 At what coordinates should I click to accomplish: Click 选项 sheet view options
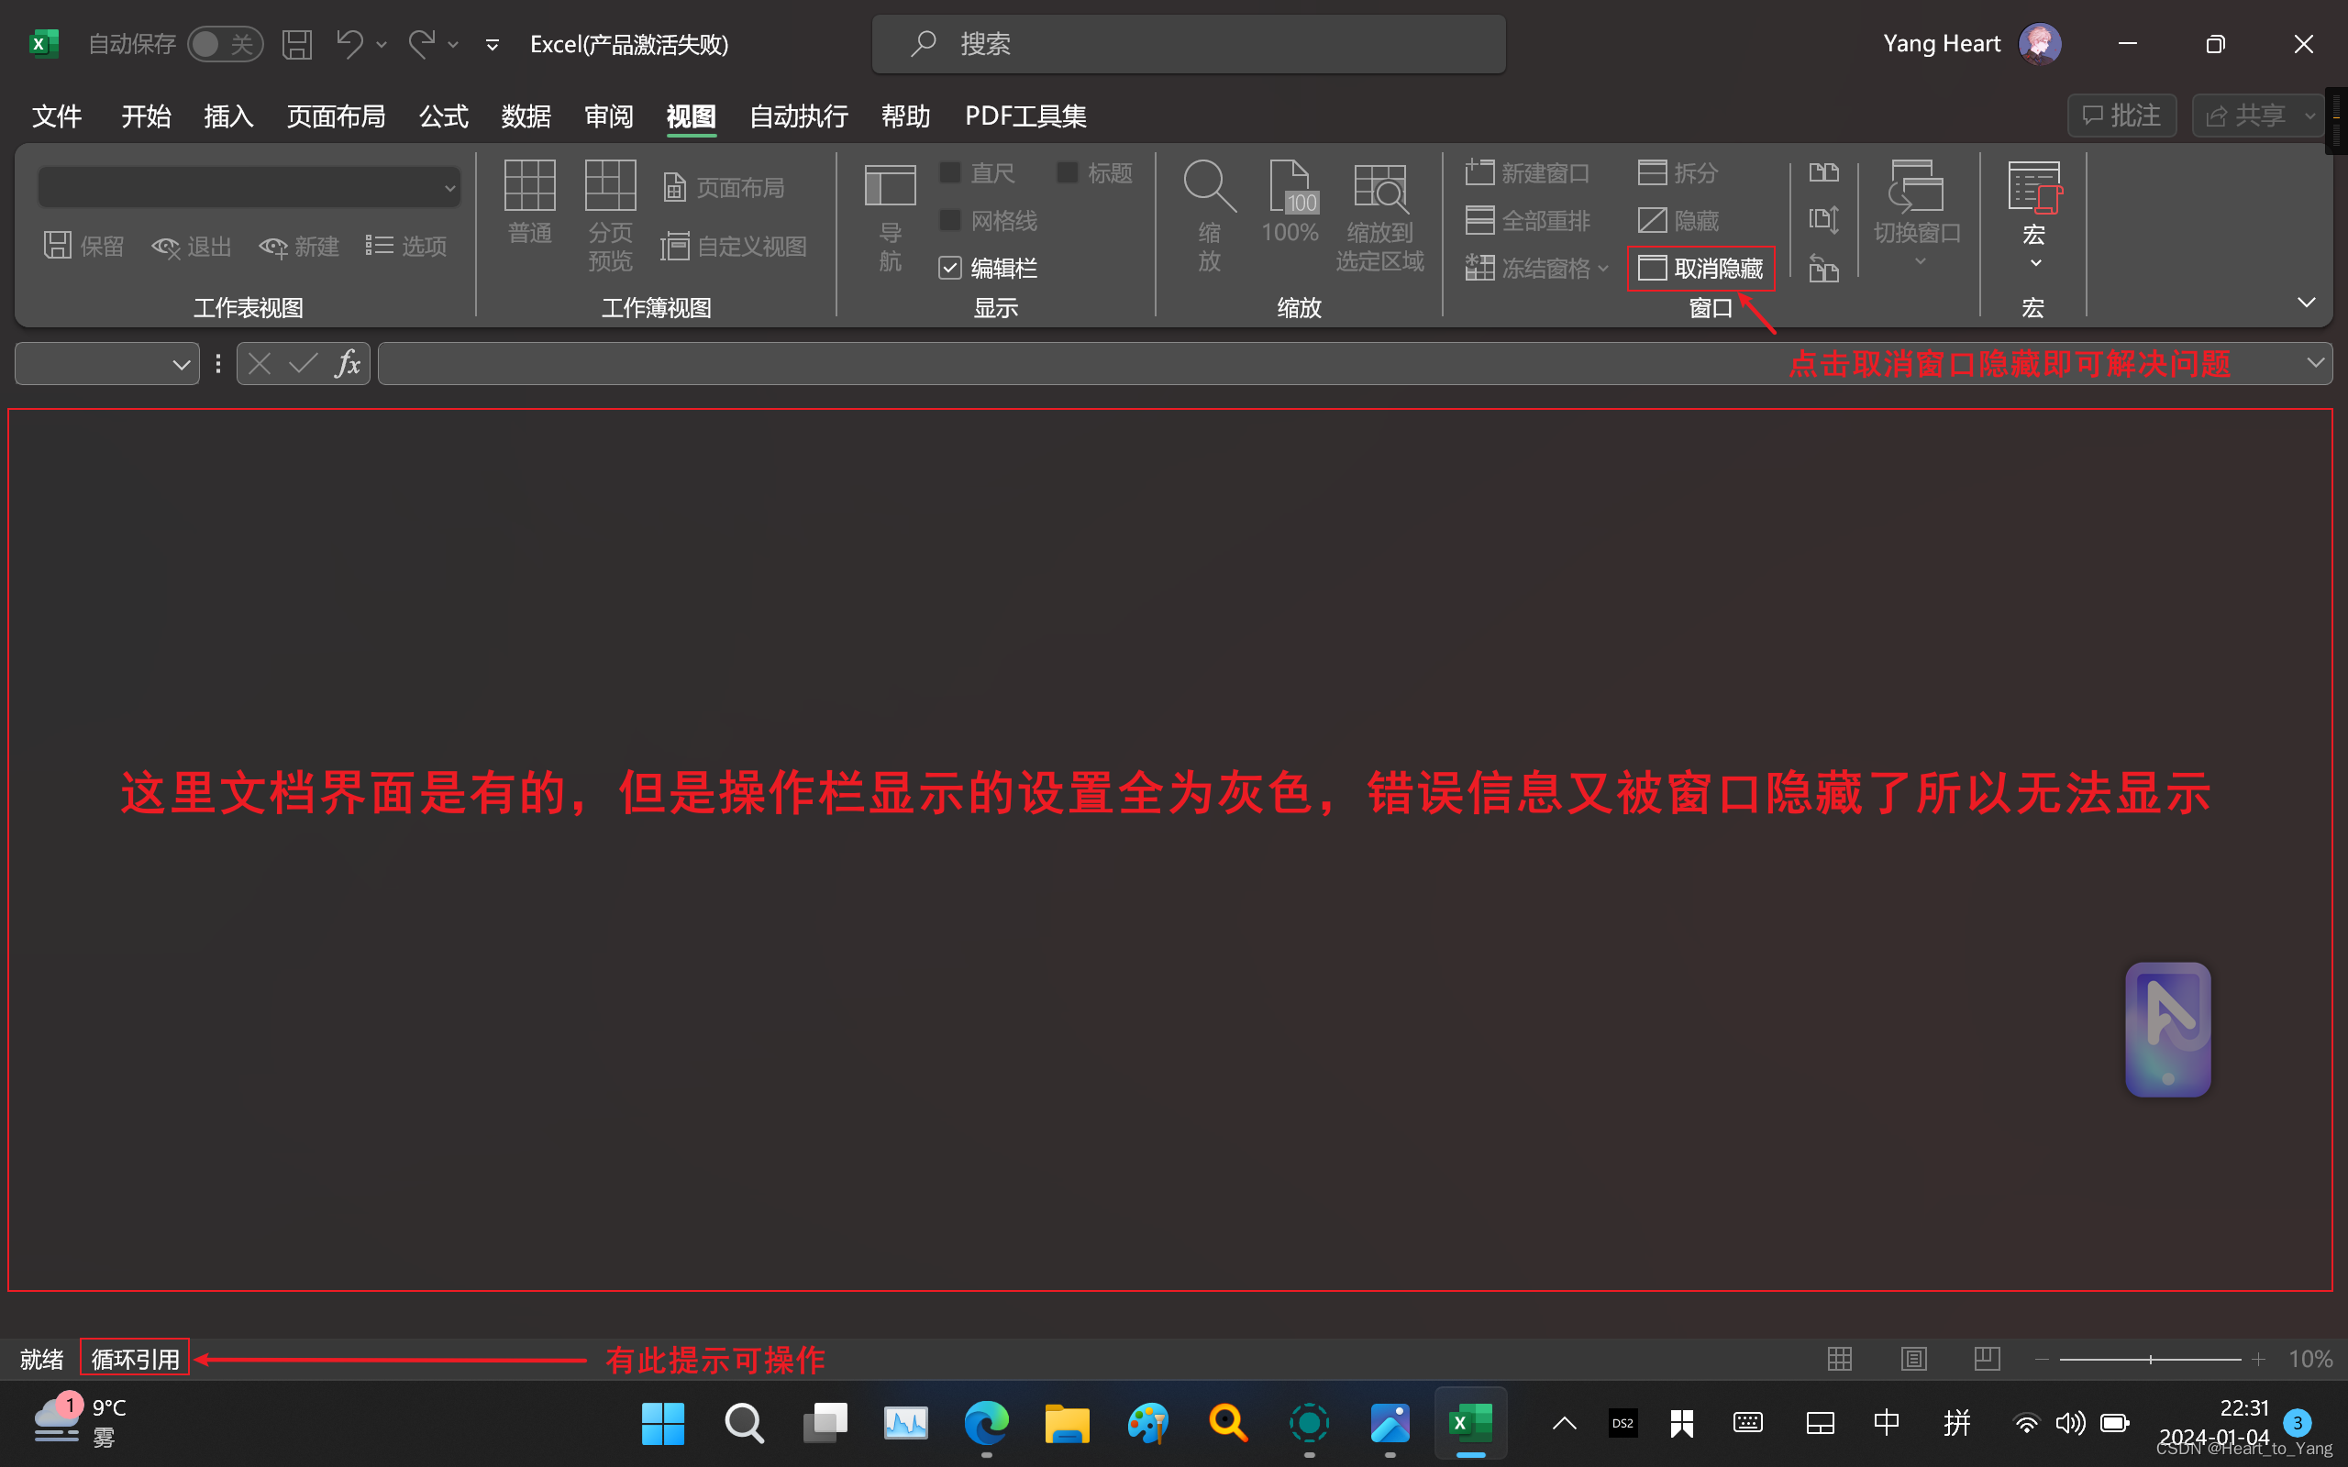pyautogui.click(x=405, y=246)
